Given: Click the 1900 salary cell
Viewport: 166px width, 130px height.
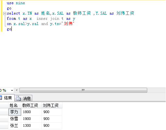Looking at the screenshot, I should (31, 119).
